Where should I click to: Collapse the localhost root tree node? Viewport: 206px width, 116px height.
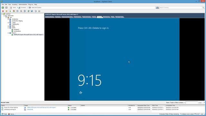coord(2,14)
